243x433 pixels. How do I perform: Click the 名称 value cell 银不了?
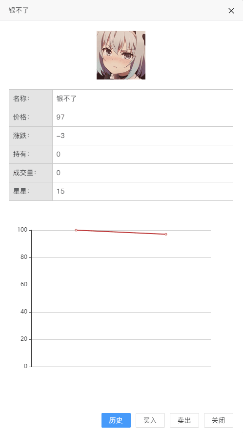pyautogui.click(x=142, y=98)
